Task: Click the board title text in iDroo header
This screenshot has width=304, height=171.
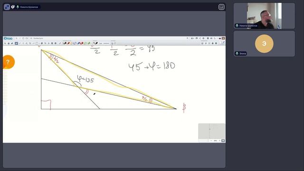Action: pyautogui.click(x=38, y=38)
